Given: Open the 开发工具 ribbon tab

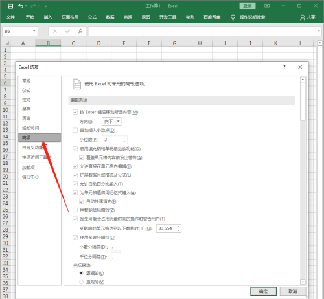Looking at the screenshot, I should (x=168, y=17).
